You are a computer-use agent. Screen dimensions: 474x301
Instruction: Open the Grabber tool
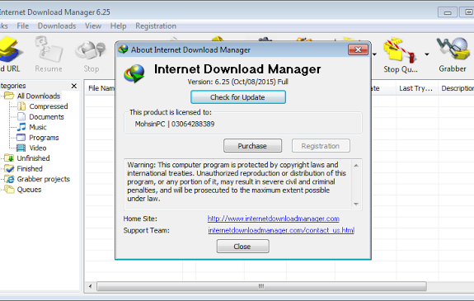tap(453, 54)
